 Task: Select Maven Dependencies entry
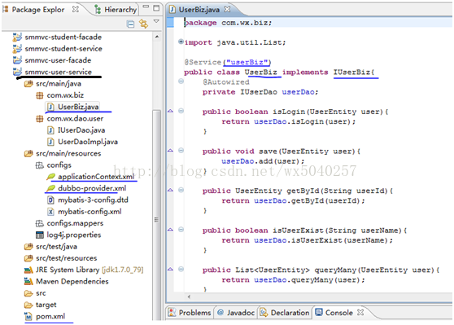pos(72,281)
